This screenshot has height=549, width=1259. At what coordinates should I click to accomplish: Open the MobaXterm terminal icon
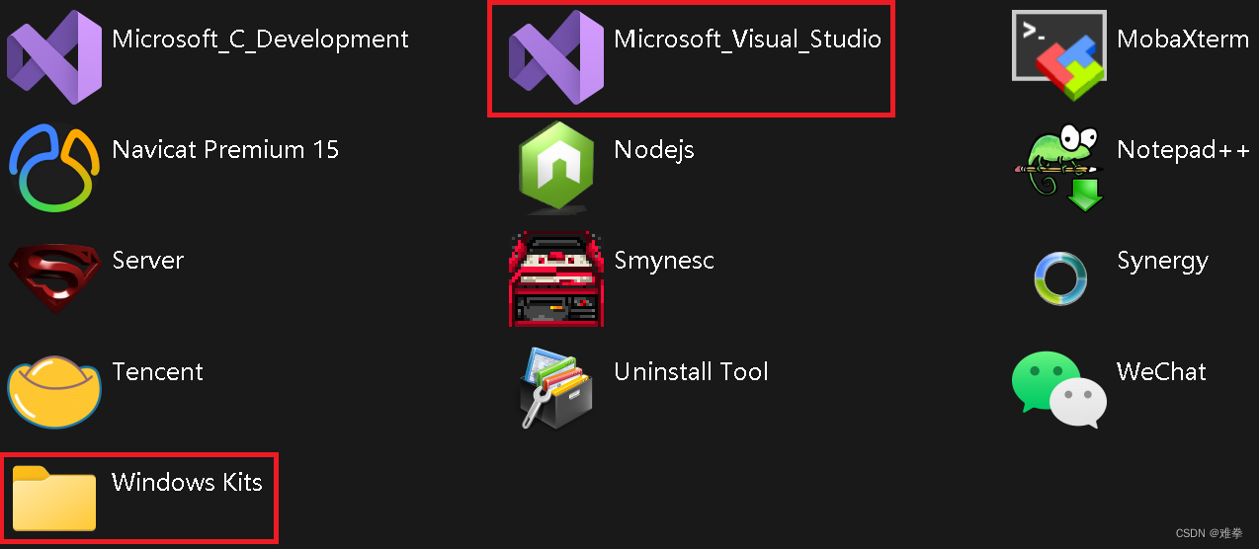click(1059, 56)
